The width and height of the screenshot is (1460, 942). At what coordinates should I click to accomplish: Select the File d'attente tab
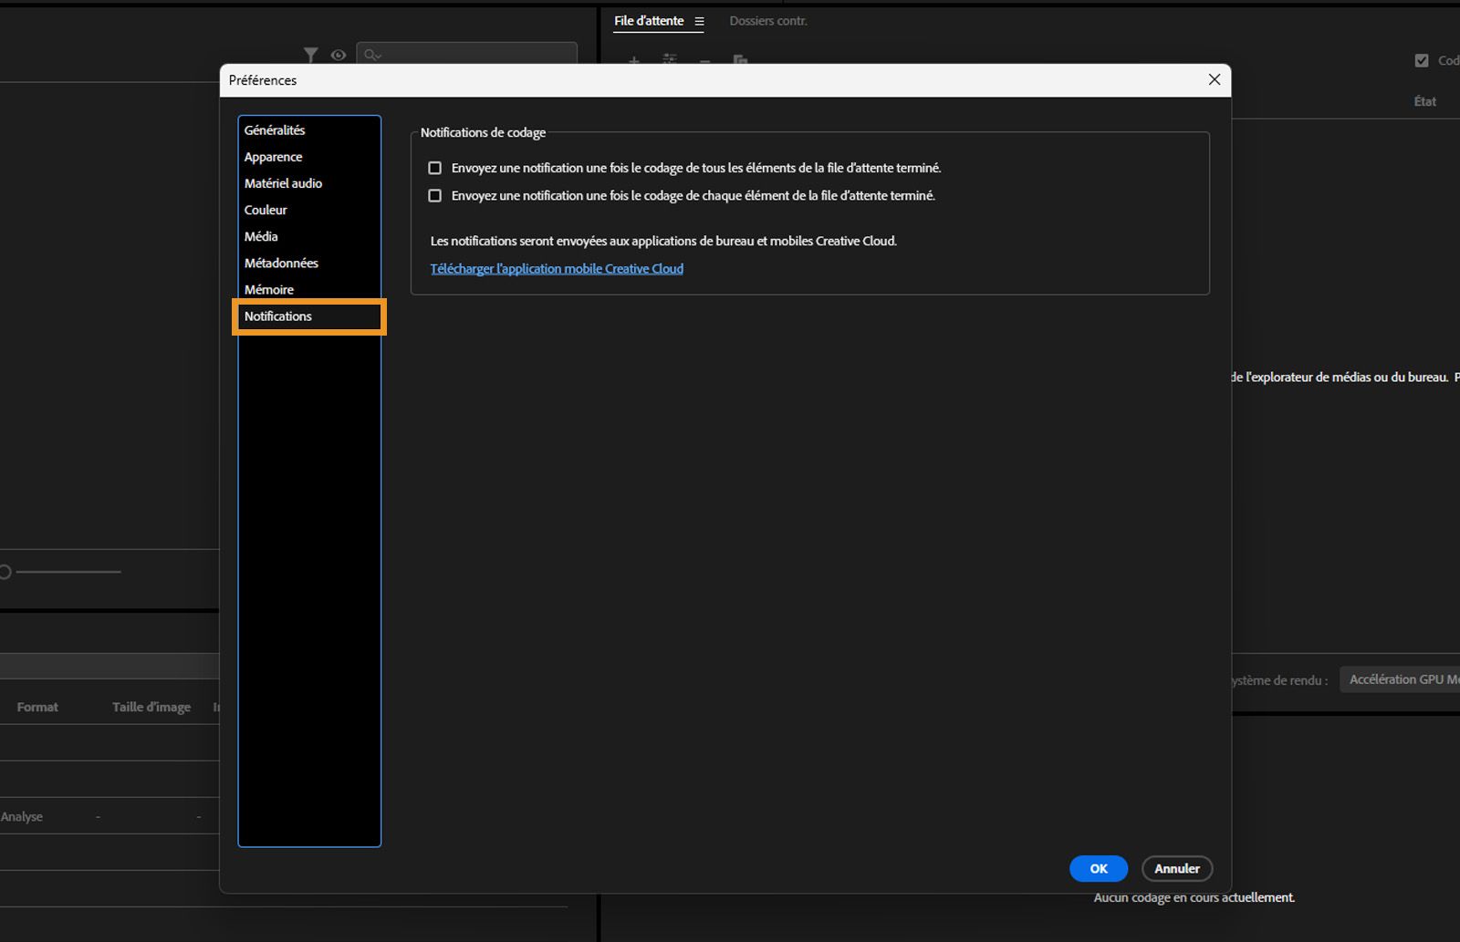pos(649,20)
